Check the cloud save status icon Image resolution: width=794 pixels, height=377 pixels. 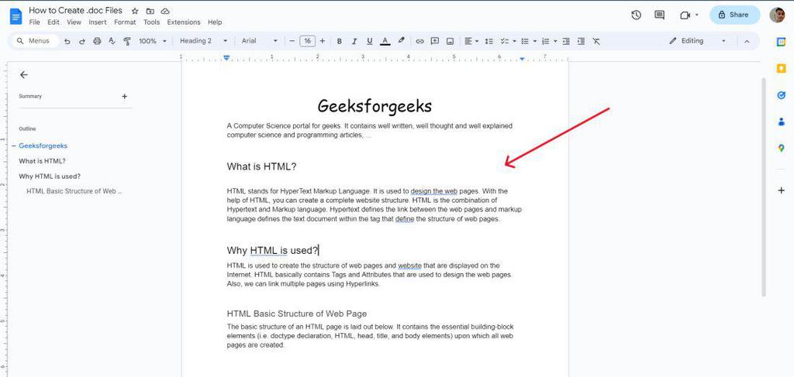165,11
